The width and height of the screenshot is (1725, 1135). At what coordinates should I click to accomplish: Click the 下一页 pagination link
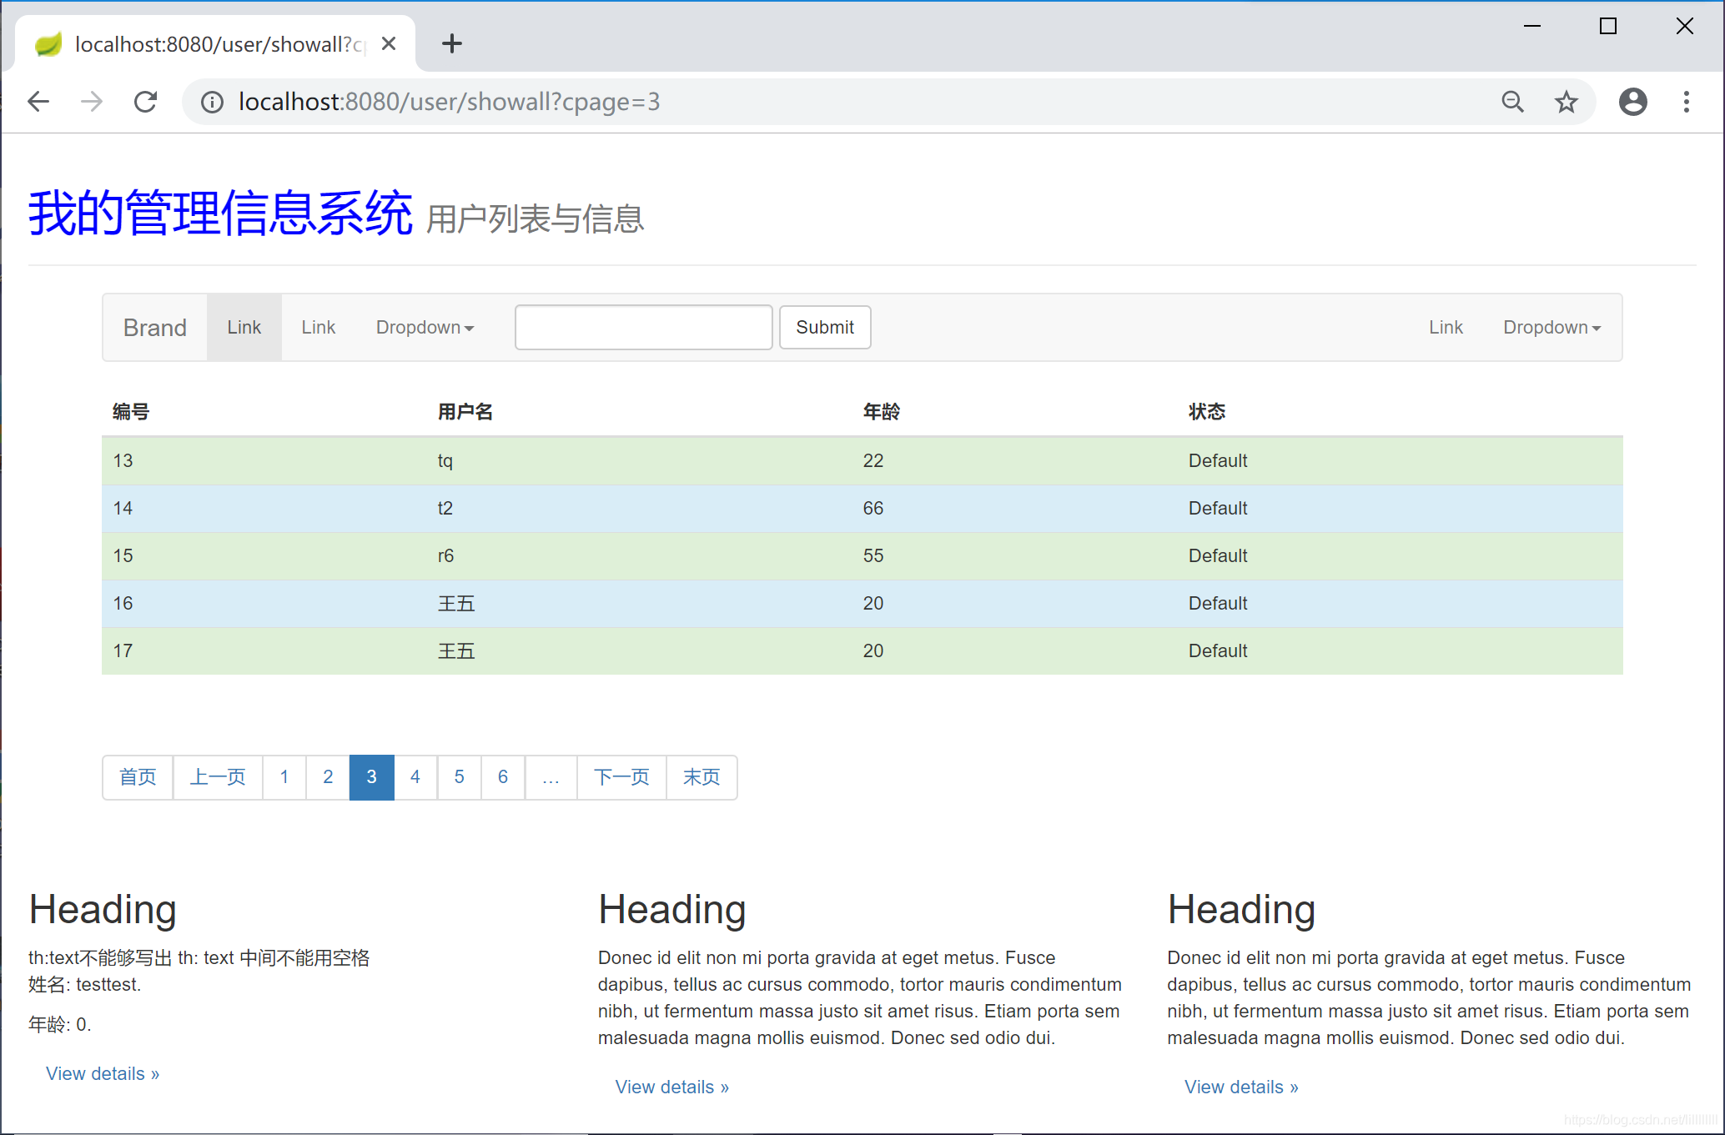coord(621,777)
